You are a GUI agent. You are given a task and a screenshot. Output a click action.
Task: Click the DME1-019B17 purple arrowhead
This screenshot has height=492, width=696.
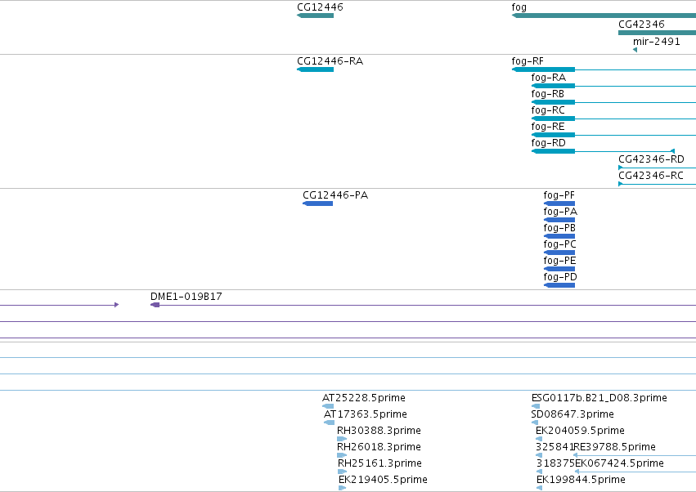[155, 305]
